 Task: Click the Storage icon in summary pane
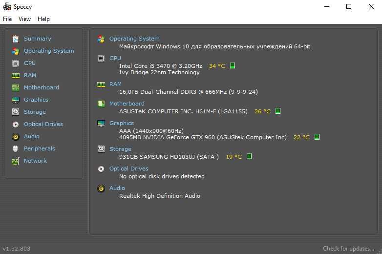101,149
